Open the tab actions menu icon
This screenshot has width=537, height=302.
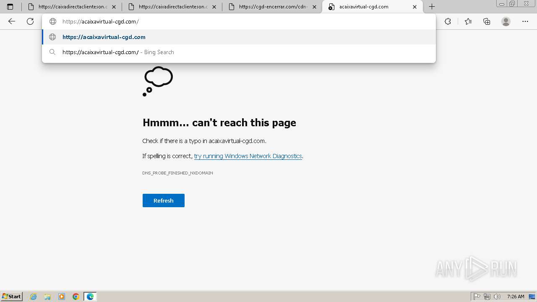[x=10, y=7]
